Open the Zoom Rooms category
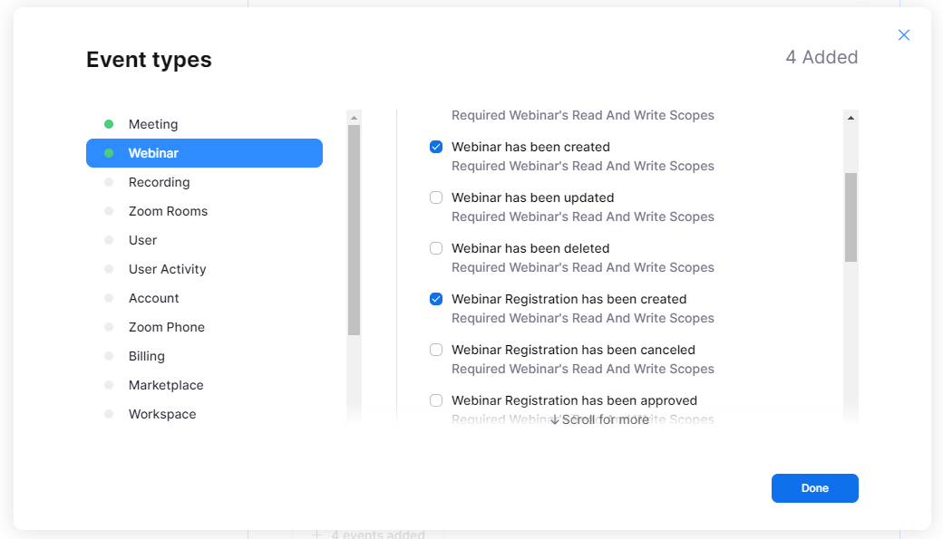Screen dimensions: 943x539 (x=168, y=211)
